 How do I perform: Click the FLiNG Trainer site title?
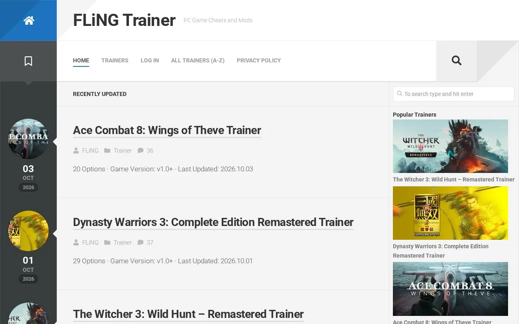tap(124, 20)
